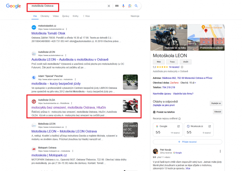Click the 200 metrů od OC Futurum thumbnail
Viewport: 242px width, 171px height.
pyautogui.click(x=130, y=130)
